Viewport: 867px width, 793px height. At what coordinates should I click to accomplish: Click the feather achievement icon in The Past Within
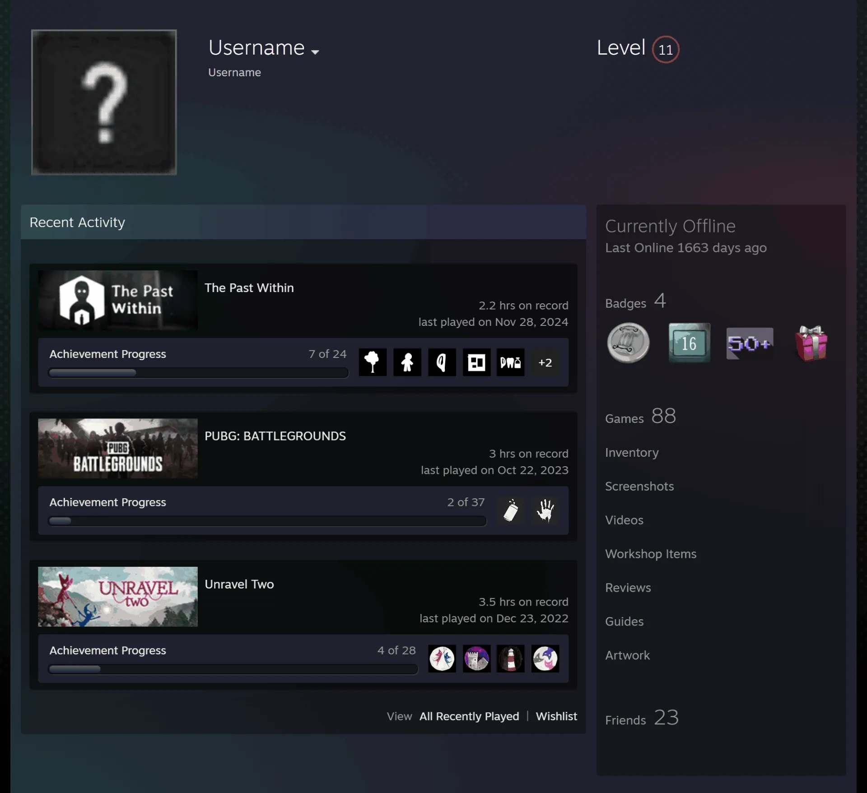click(x=442, y=362)
